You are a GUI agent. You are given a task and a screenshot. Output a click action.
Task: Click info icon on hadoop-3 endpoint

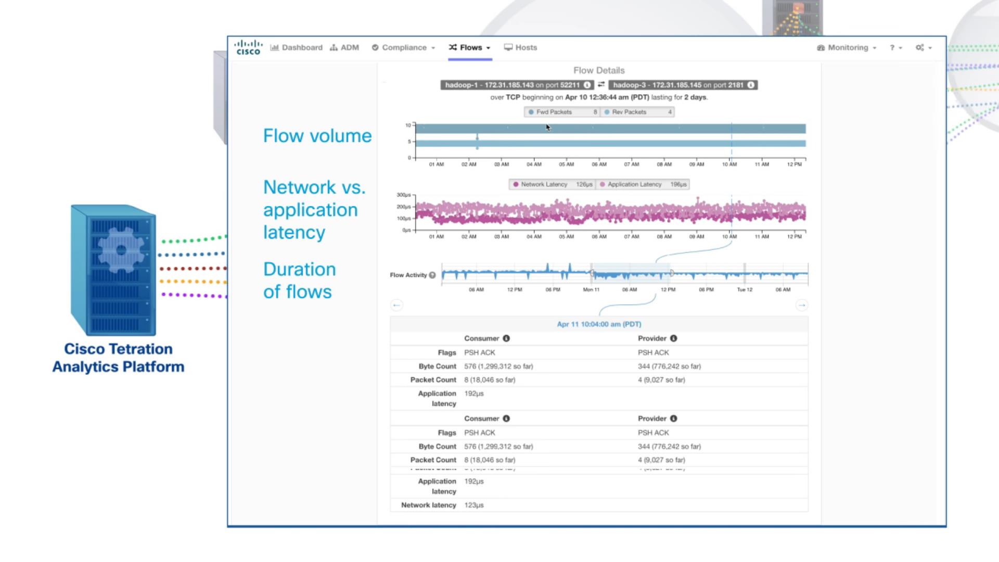[751, 85]
